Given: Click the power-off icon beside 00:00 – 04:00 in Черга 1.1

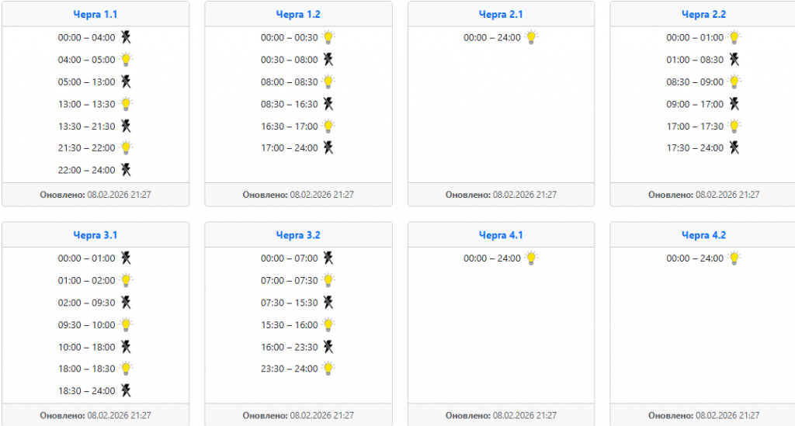Looking at the screenshot, I should tap(126, 37).
